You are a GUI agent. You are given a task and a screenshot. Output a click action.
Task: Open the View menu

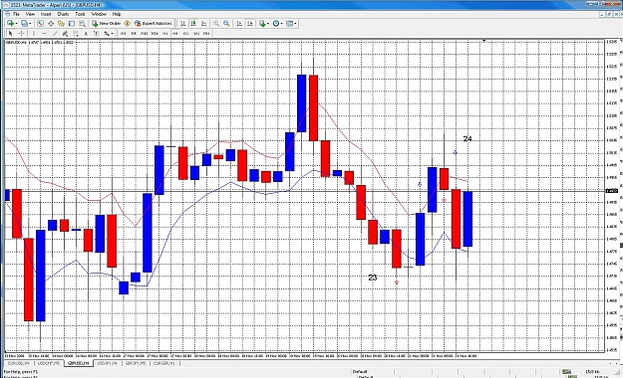coord(30,14)
